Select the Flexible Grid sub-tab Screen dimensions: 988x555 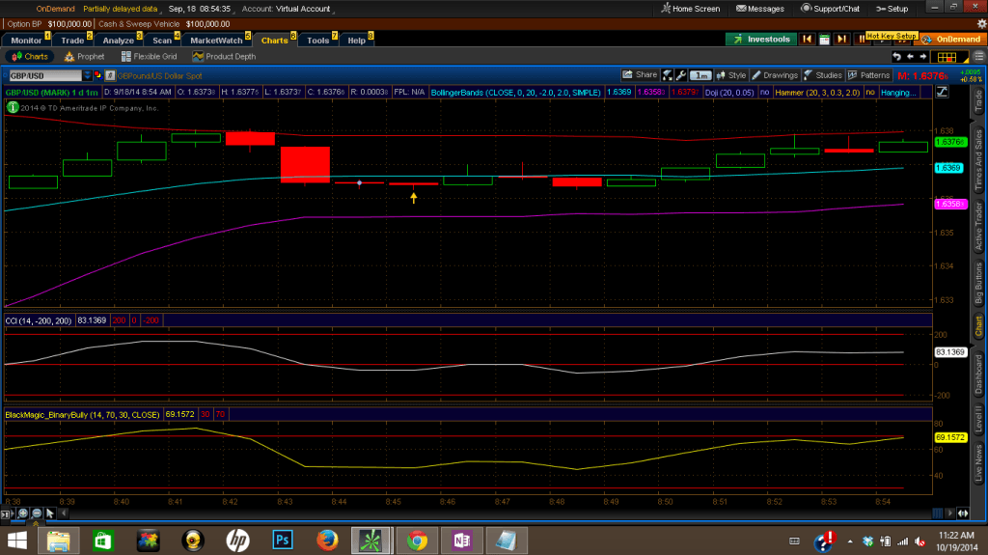[x=150, y=56]
